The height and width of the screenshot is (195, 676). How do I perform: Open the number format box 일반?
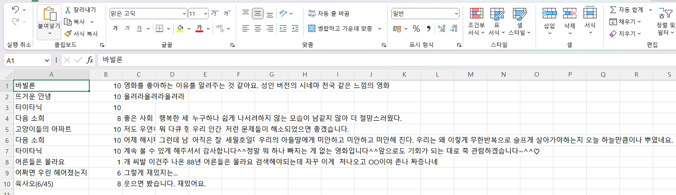pos(425,13)
